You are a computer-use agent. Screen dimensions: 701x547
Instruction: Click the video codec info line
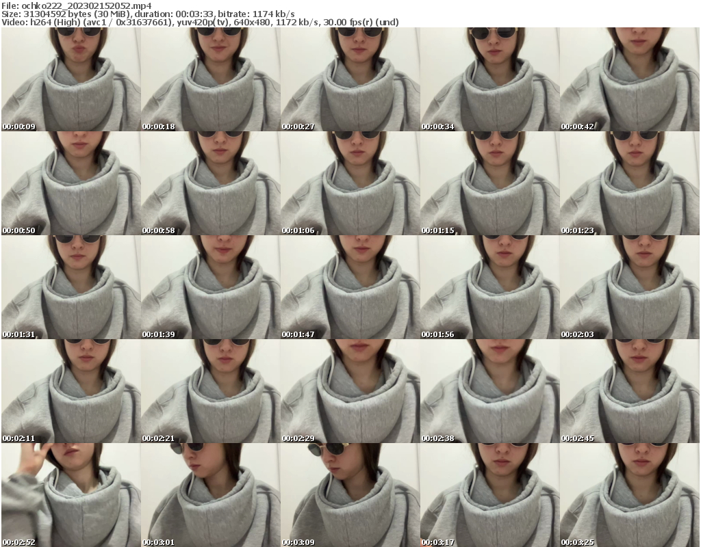click(x=202, y=21)
